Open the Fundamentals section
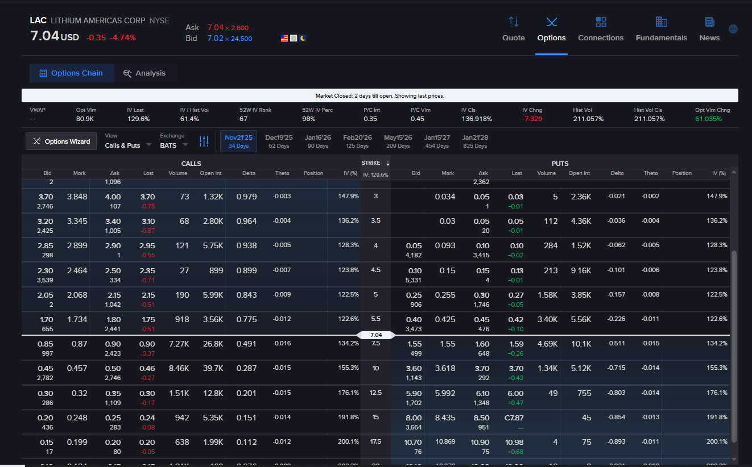The height and width of the screenshot is (467, 752). point(661,29)
